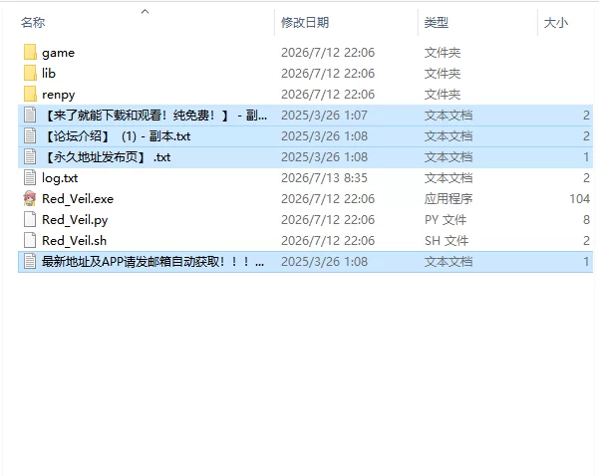Click the 【永久地址发布页】 text file icon
The image size is (599, 476).
click(30, 157)
